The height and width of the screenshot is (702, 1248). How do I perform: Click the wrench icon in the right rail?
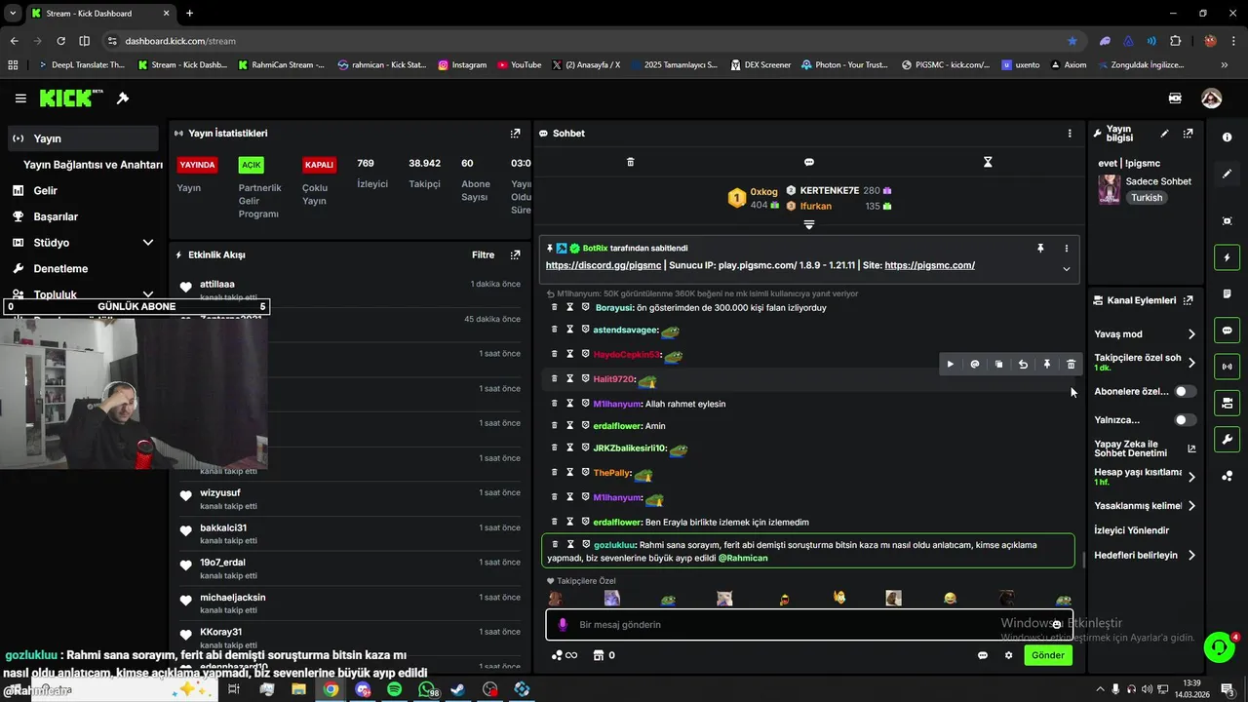[1227, 440]
